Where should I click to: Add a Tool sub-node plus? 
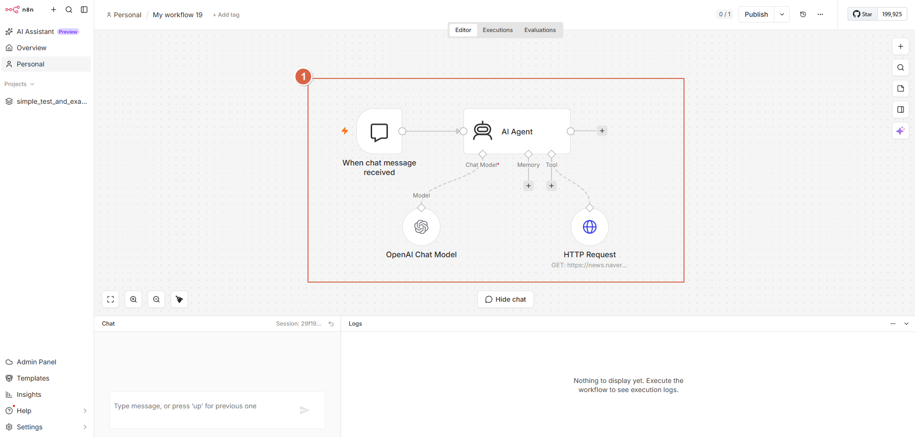click(551, 186)
